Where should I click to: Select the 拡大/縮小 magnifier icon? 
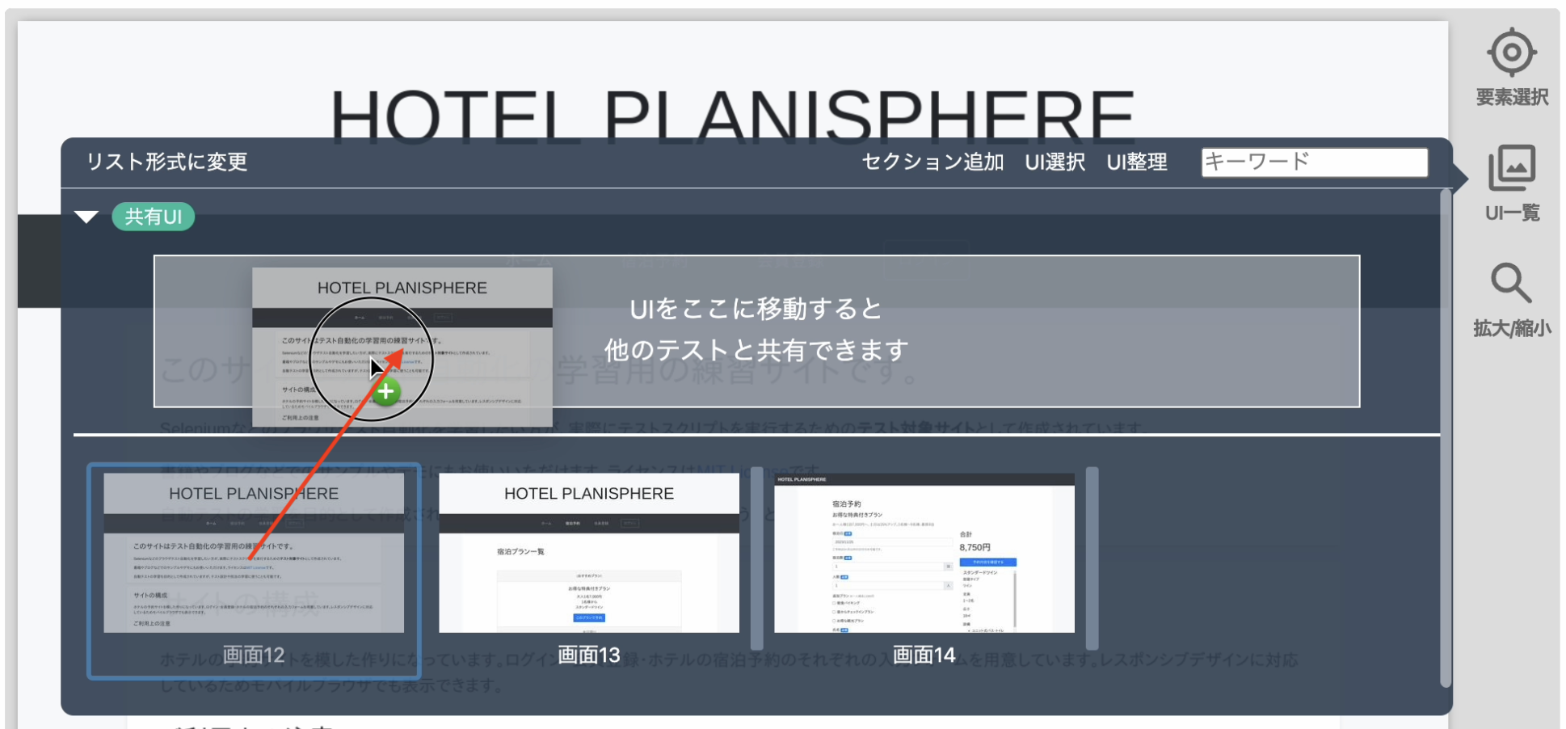point(1510,283)
